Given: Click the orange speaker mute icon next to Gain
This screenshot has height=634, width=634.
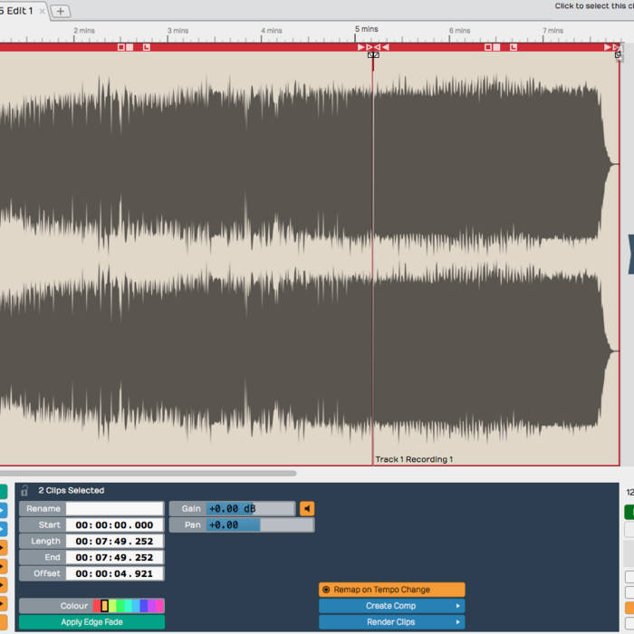Looking at the screenshot, I should (x=307, y=509).
